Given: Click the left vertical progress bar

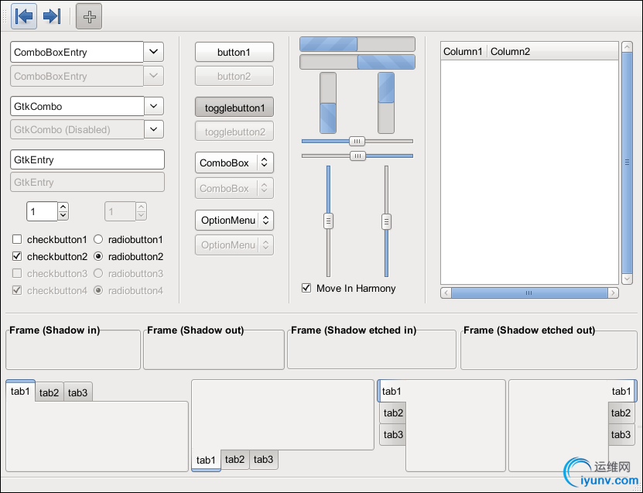Looking at the screenshot, I should point(328,103).
